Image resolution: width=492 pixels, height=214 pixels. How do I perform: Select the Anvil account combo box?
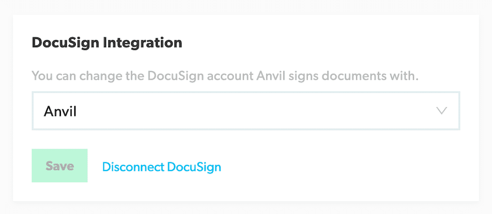coord(246,111)
